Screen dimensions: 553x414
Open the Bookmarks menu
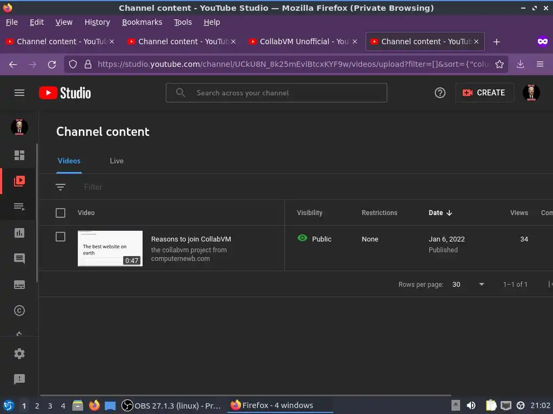pos(142,22)
